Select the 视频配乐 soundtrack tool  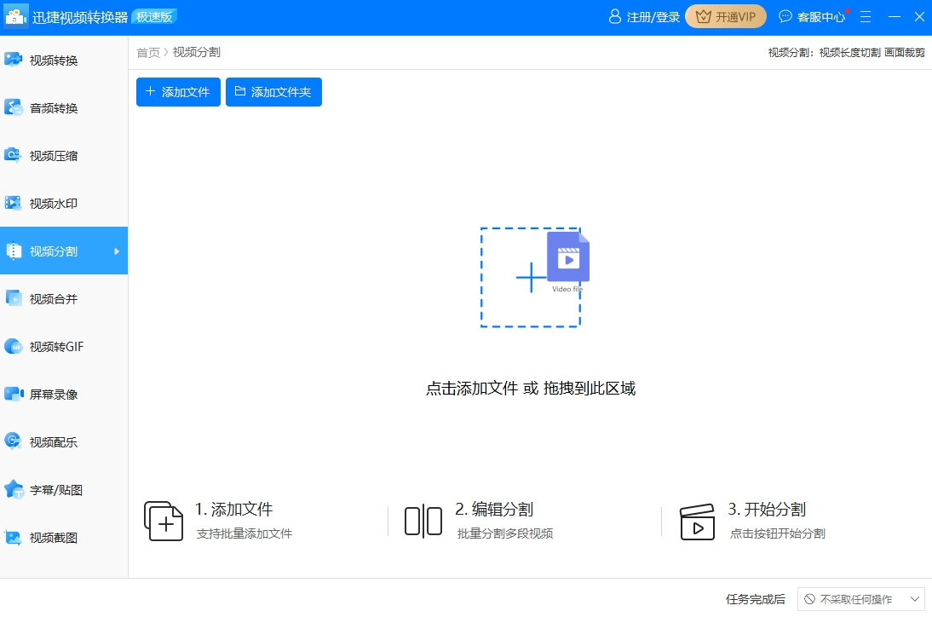point(51,441)
